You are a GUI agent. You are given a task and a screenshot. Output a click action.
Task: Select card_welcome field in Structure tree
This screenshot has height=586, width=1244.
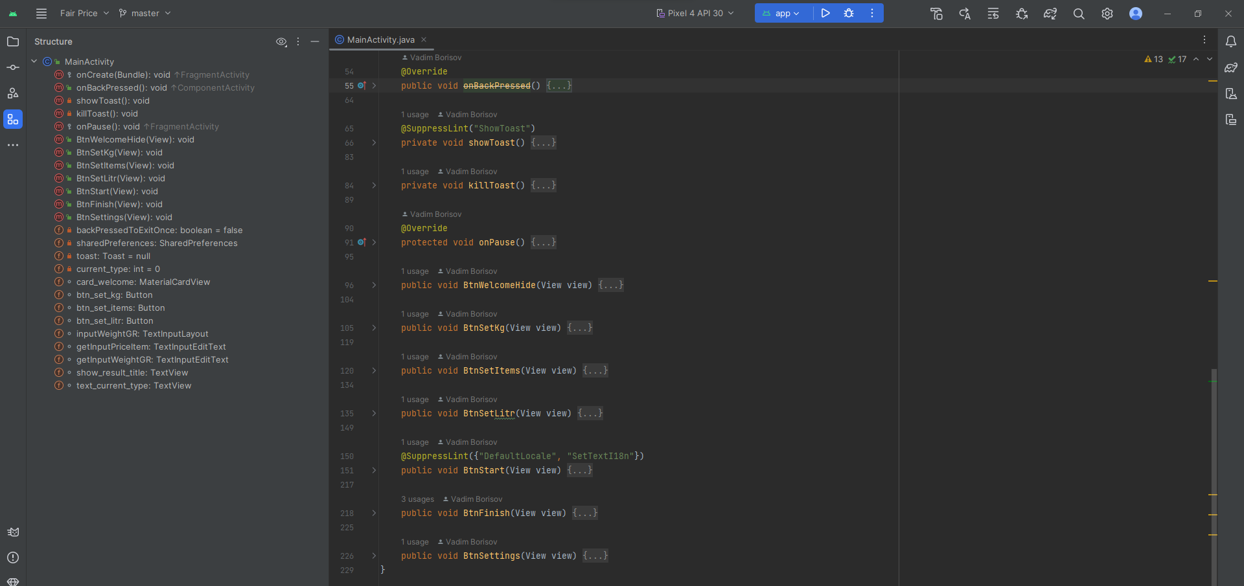(x=143, y=282)
